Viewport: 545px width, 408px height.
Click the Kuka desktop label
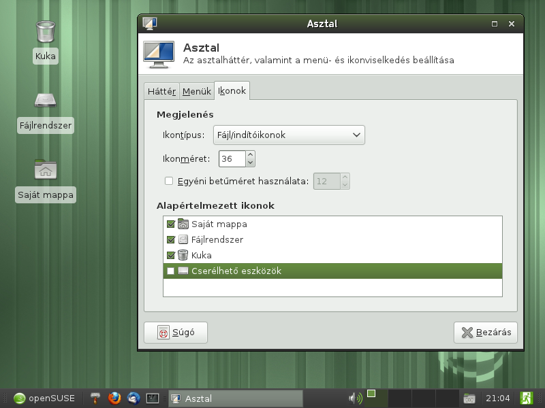(x=46, y=56)
